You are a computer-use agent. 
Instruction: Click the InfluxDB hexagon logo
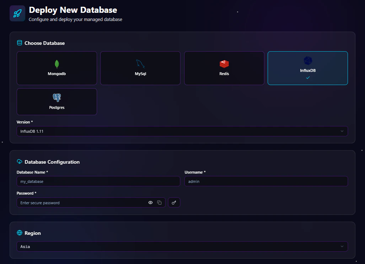tap(308, 60)
